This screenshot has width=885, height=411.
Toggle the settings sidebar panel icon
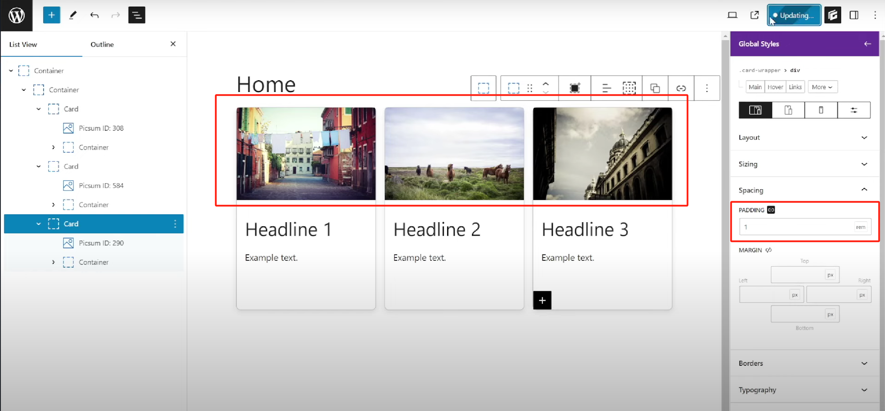pos(854,15)
